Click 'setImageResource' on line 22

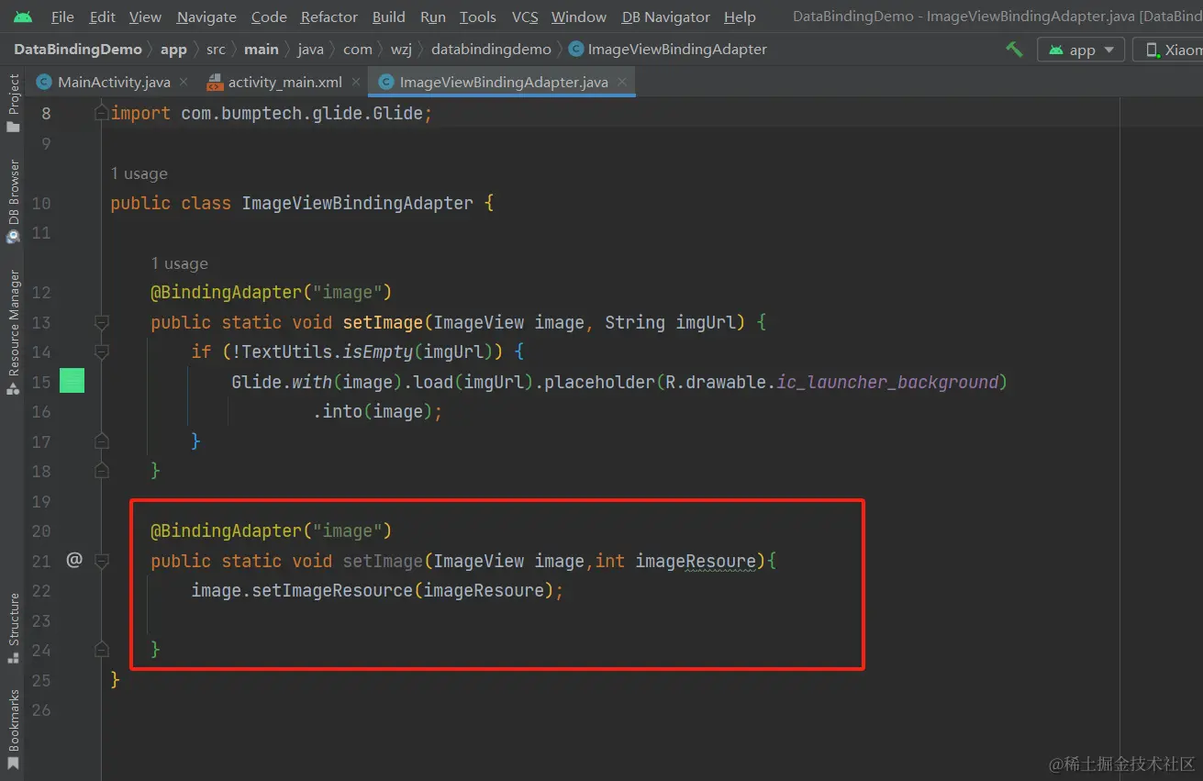pyautogui.click(x=332, y=591)
